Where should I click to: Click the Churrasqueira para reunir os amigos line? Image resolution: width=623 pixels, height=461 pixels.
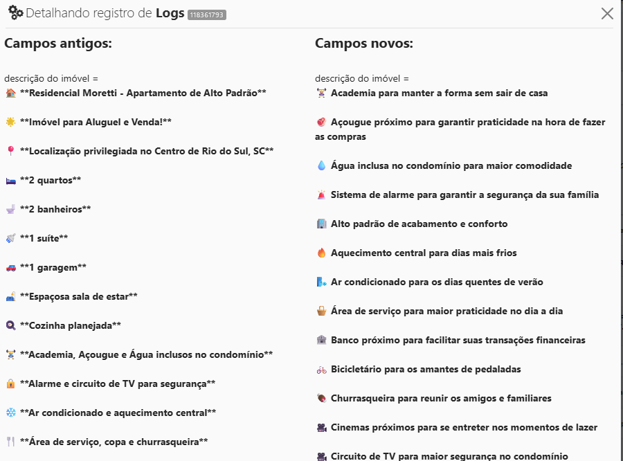(x=441, y=399)
